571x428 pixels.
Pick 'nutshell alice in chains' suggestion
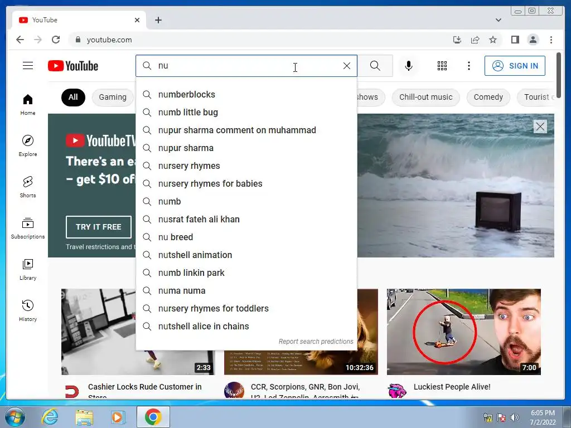(x=246, y=327)
